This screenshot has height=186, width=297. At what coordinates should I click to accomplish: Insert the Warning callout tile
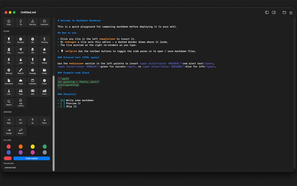pyautogui.click(x=33, y=22)
